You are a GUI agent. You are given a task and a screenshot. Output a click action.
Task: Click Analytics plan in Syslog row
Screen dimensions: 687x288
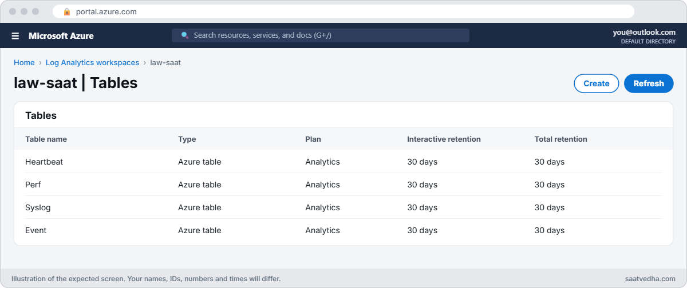(x=323, y=207)
